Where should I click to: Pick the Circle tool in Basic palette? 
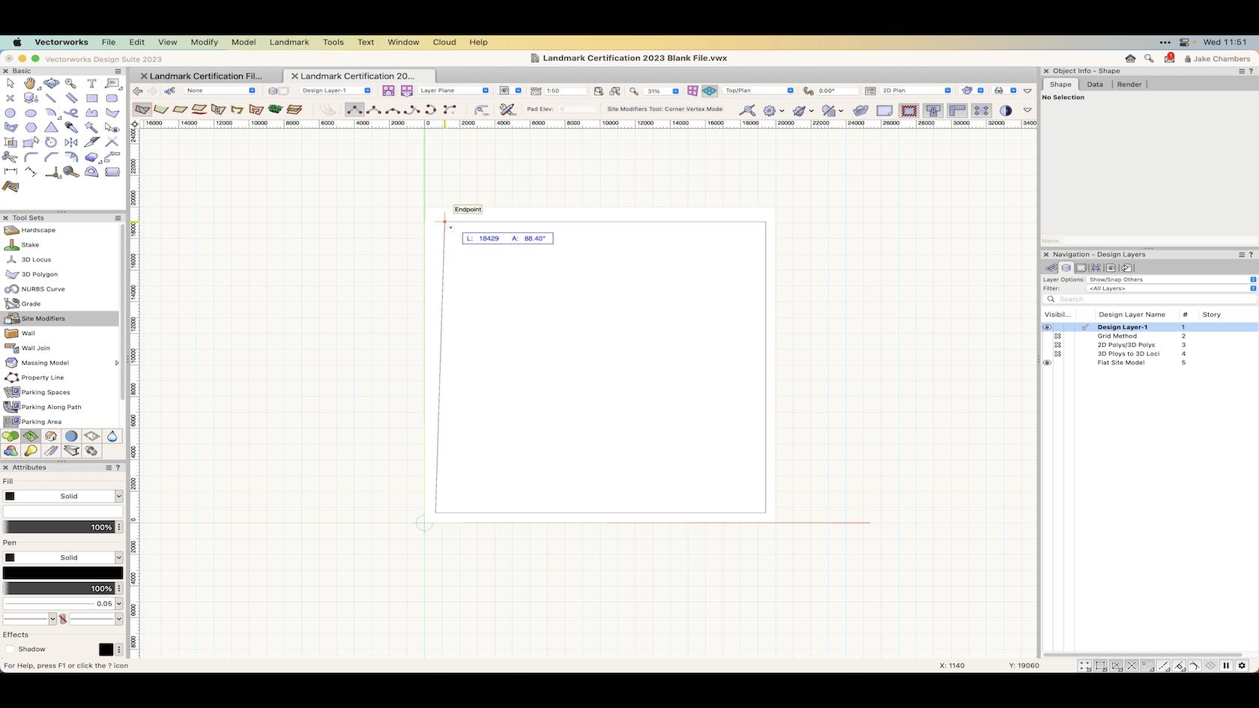tap(10, 112)
